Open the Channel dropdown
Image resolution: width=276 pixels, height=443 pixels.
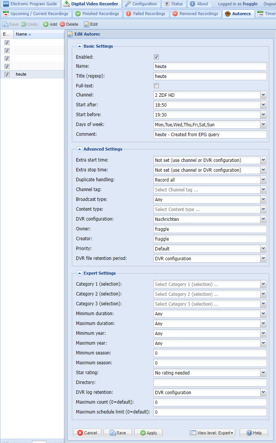click(263, 95)
